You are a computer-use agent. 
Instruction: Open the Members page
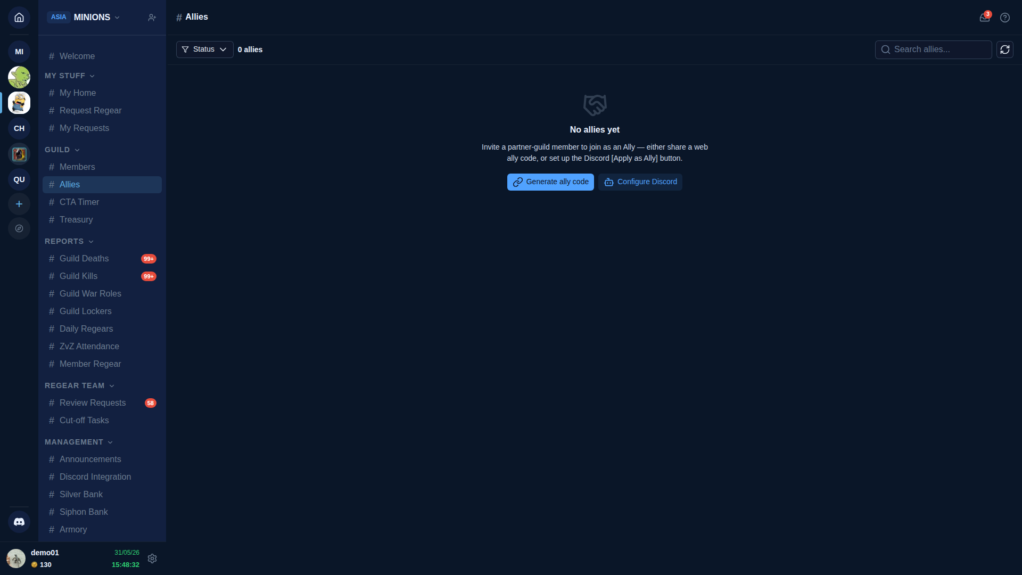click(x=102, y=167)
